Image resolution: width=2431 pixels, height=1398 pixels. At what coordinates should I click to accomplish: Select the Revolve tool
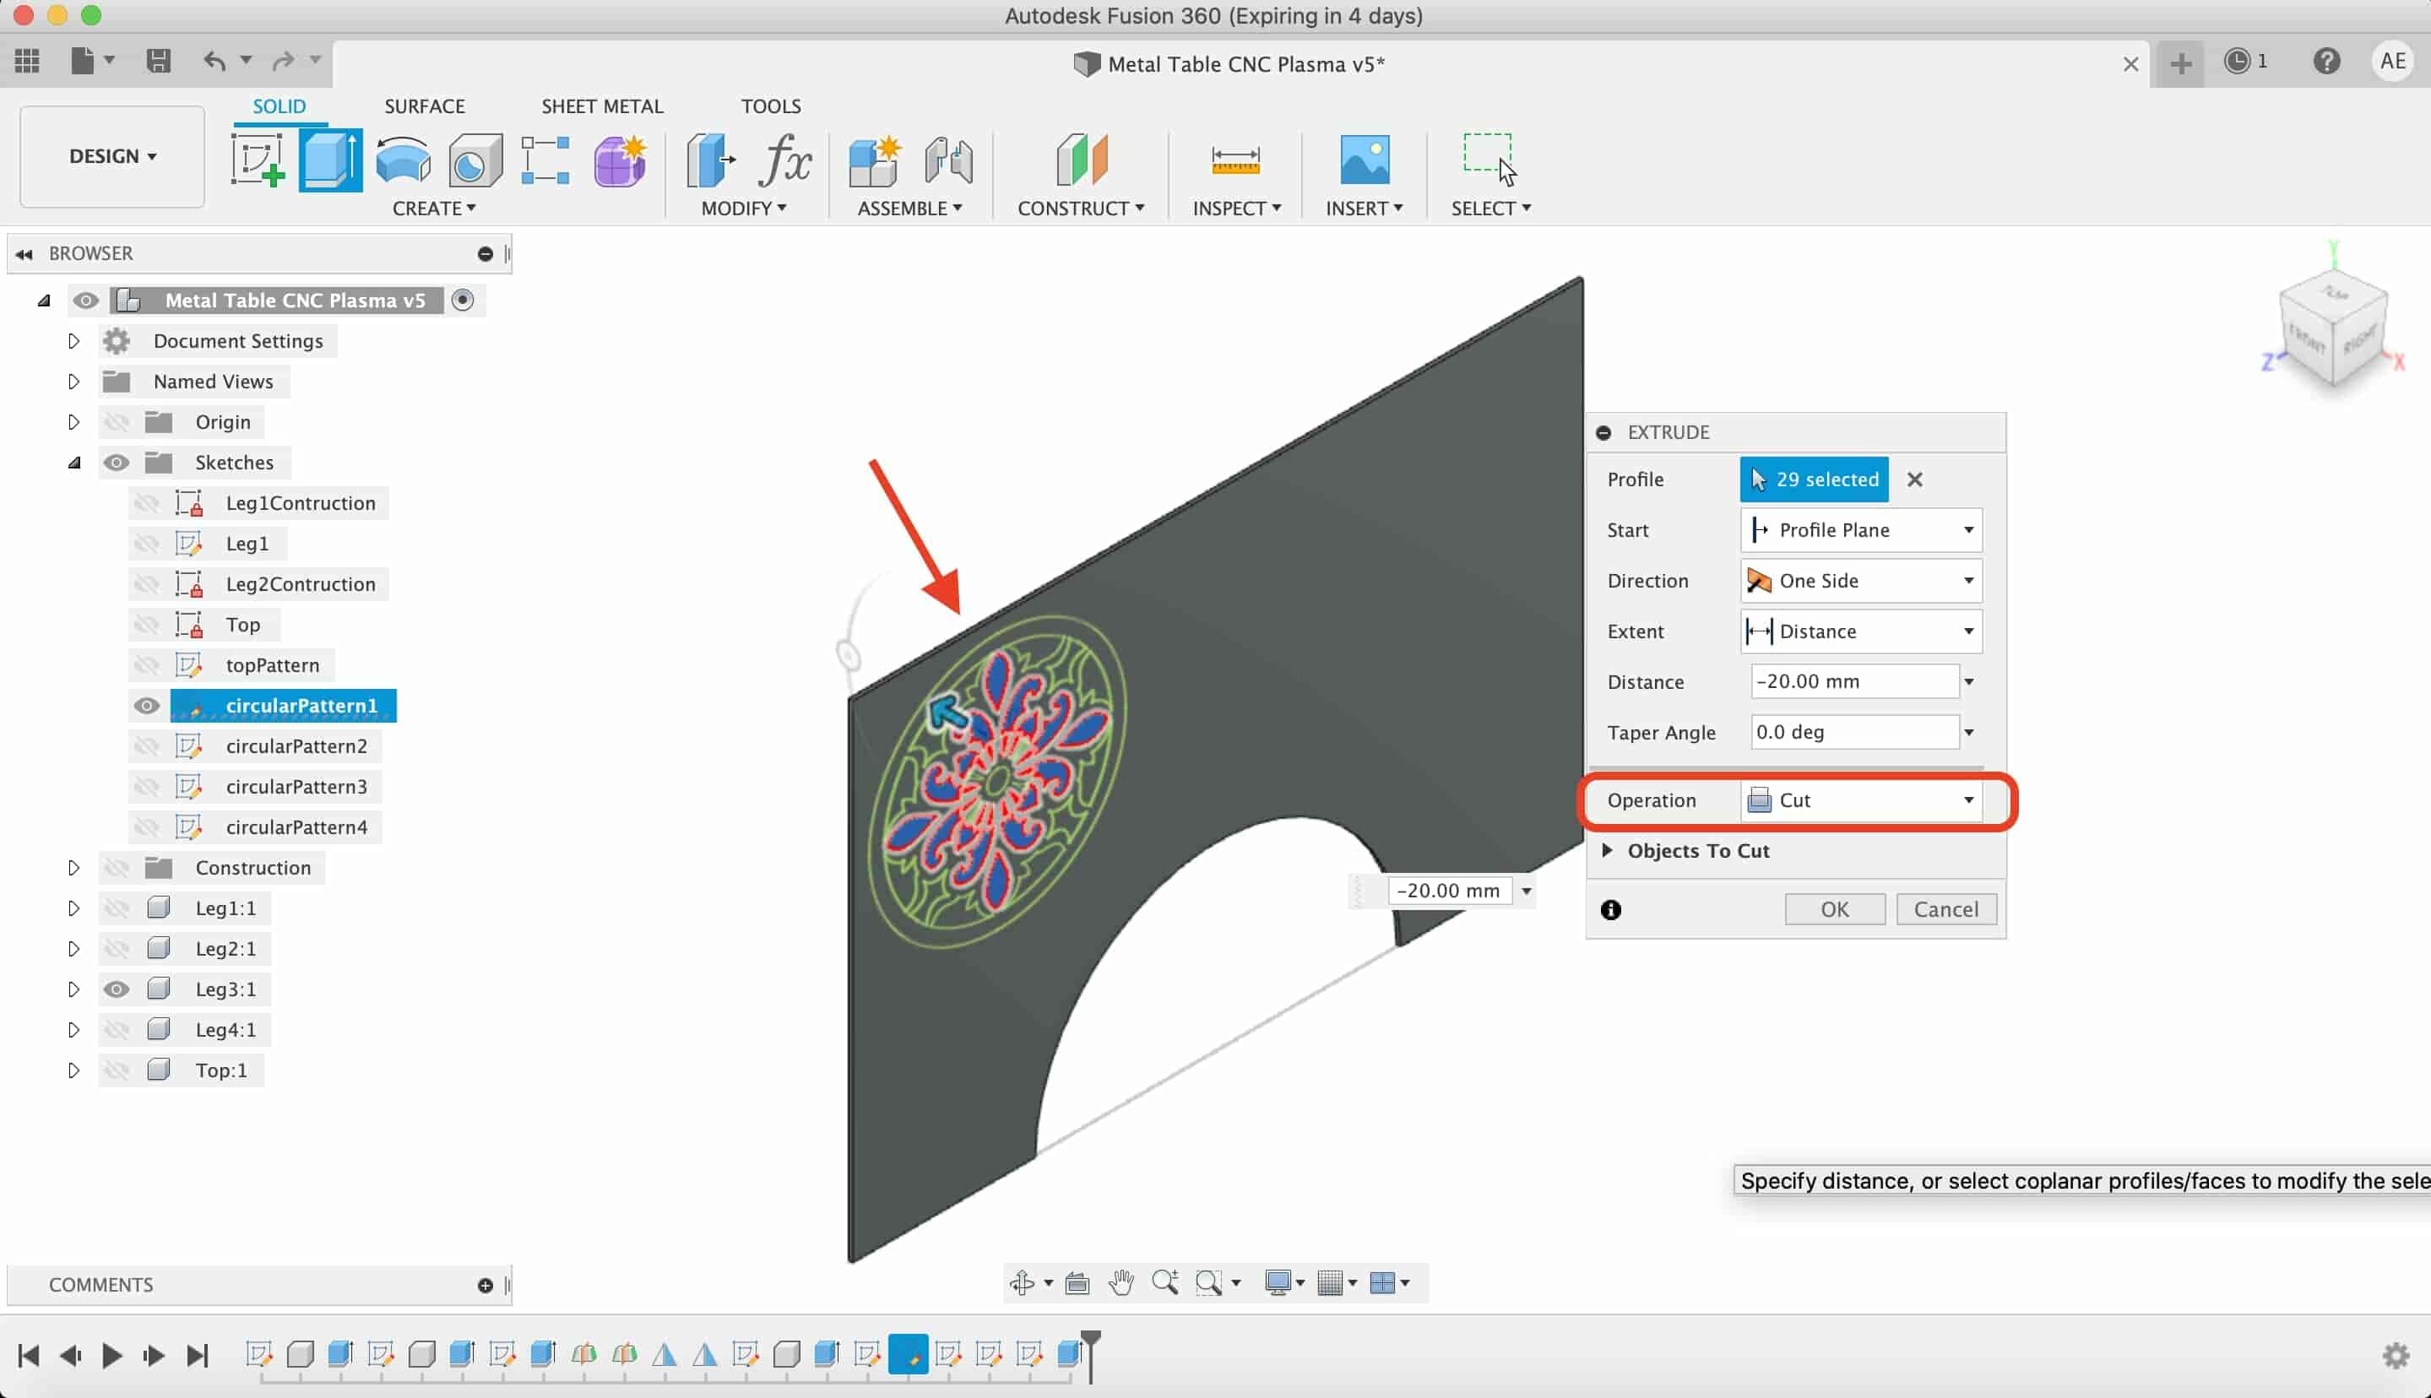click(x=404, y=160)
